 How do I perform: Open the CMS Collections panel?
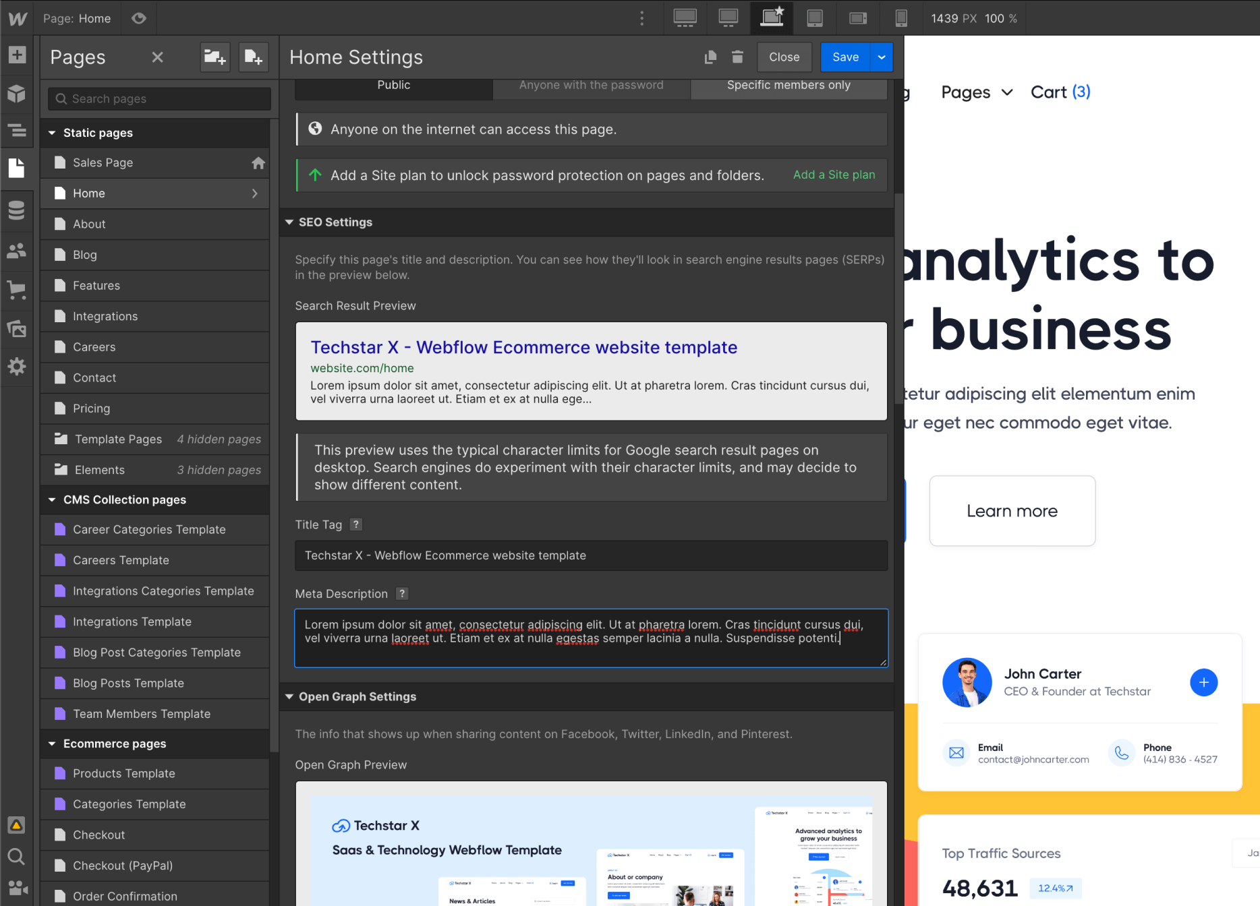tap(17, 210)
